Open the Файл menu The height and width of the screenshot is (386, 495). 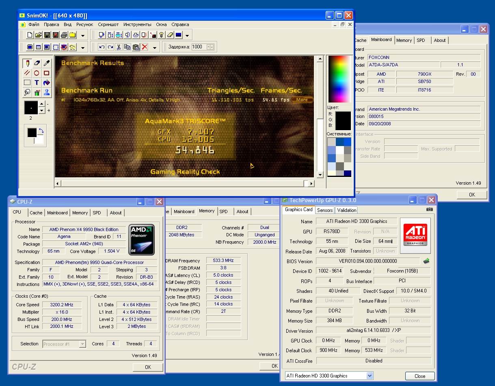34,24
